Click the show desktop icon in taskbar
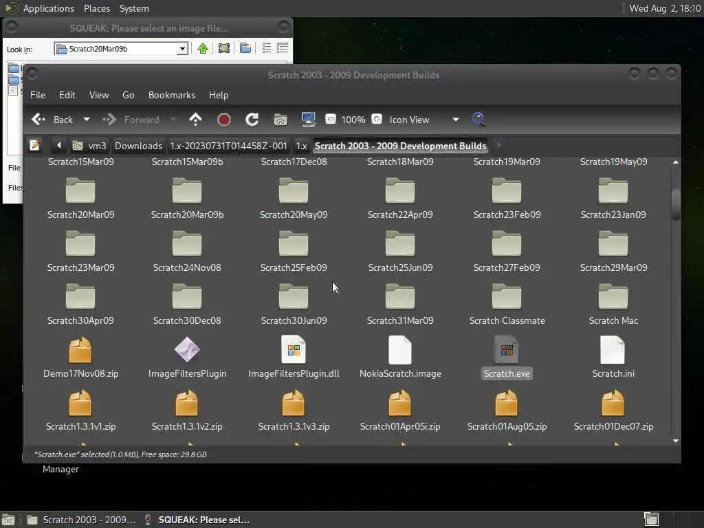This screenshot has width=704, height=528. coord(8,520)
